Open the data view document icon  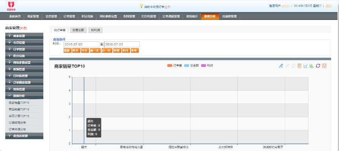point(299,66)
